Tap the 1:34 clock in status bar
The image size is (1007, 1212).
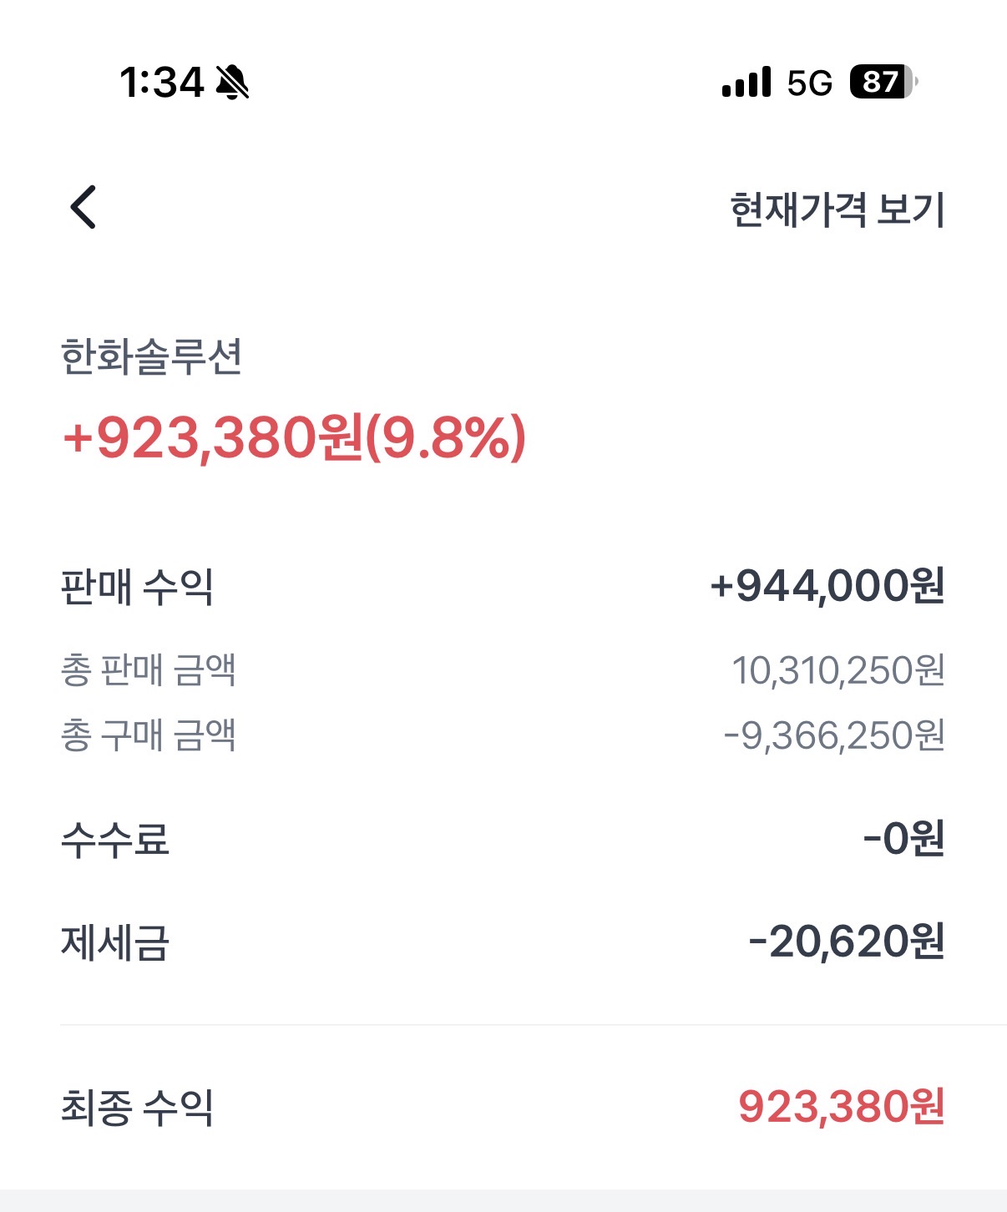tap(161, 82)
